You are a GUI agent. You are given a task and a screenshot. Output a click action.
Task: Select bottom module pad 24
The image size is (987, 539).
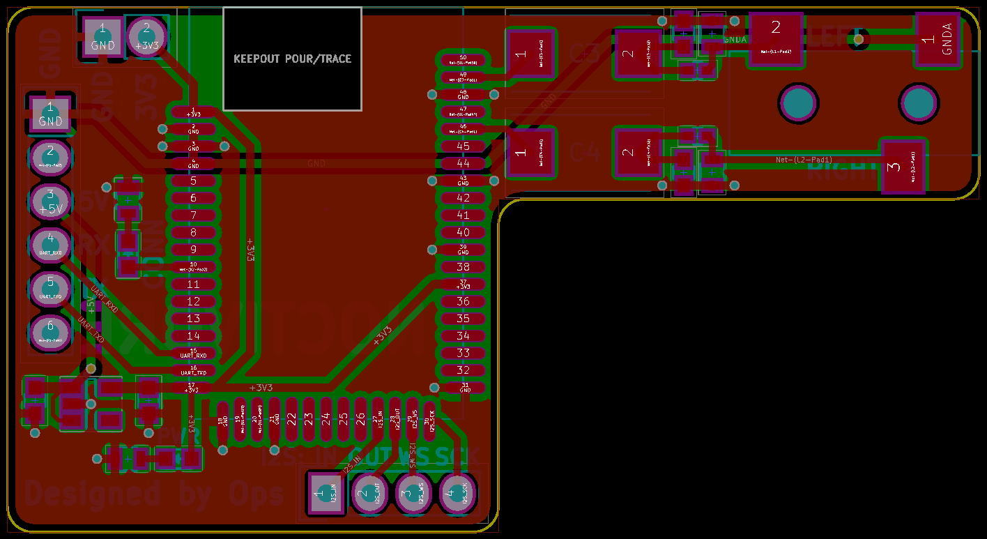point(326,420)
